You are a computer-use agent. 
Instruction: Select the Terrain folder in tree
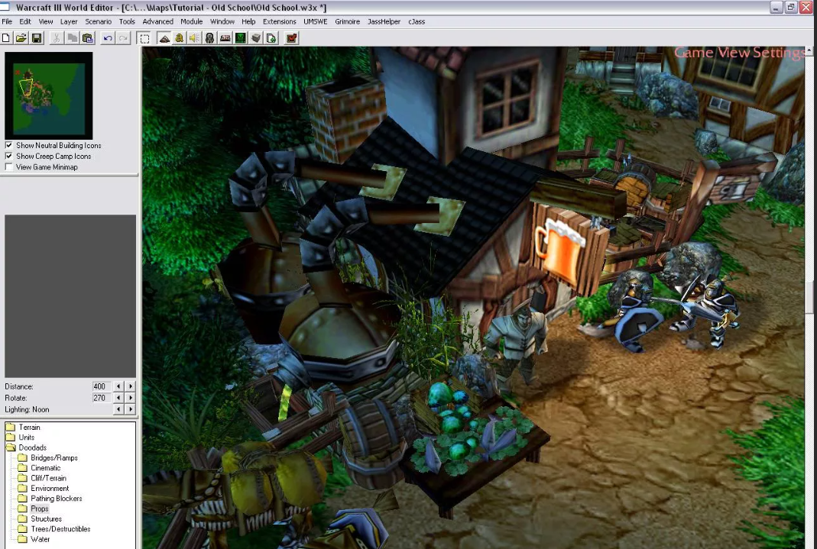click(x=29, y=428)
